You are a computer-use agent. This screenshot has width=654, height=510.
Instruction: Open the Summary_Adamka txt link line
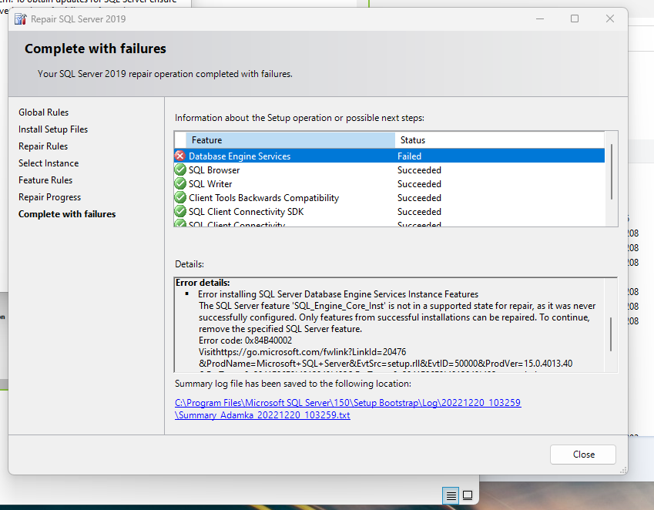(263, 415)
